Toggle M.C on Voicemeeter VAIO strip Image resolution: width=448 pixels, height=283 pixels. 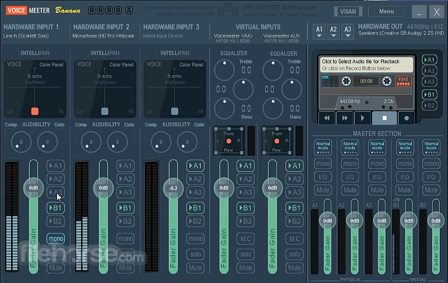pyautogui.click(x=245, y=238)
